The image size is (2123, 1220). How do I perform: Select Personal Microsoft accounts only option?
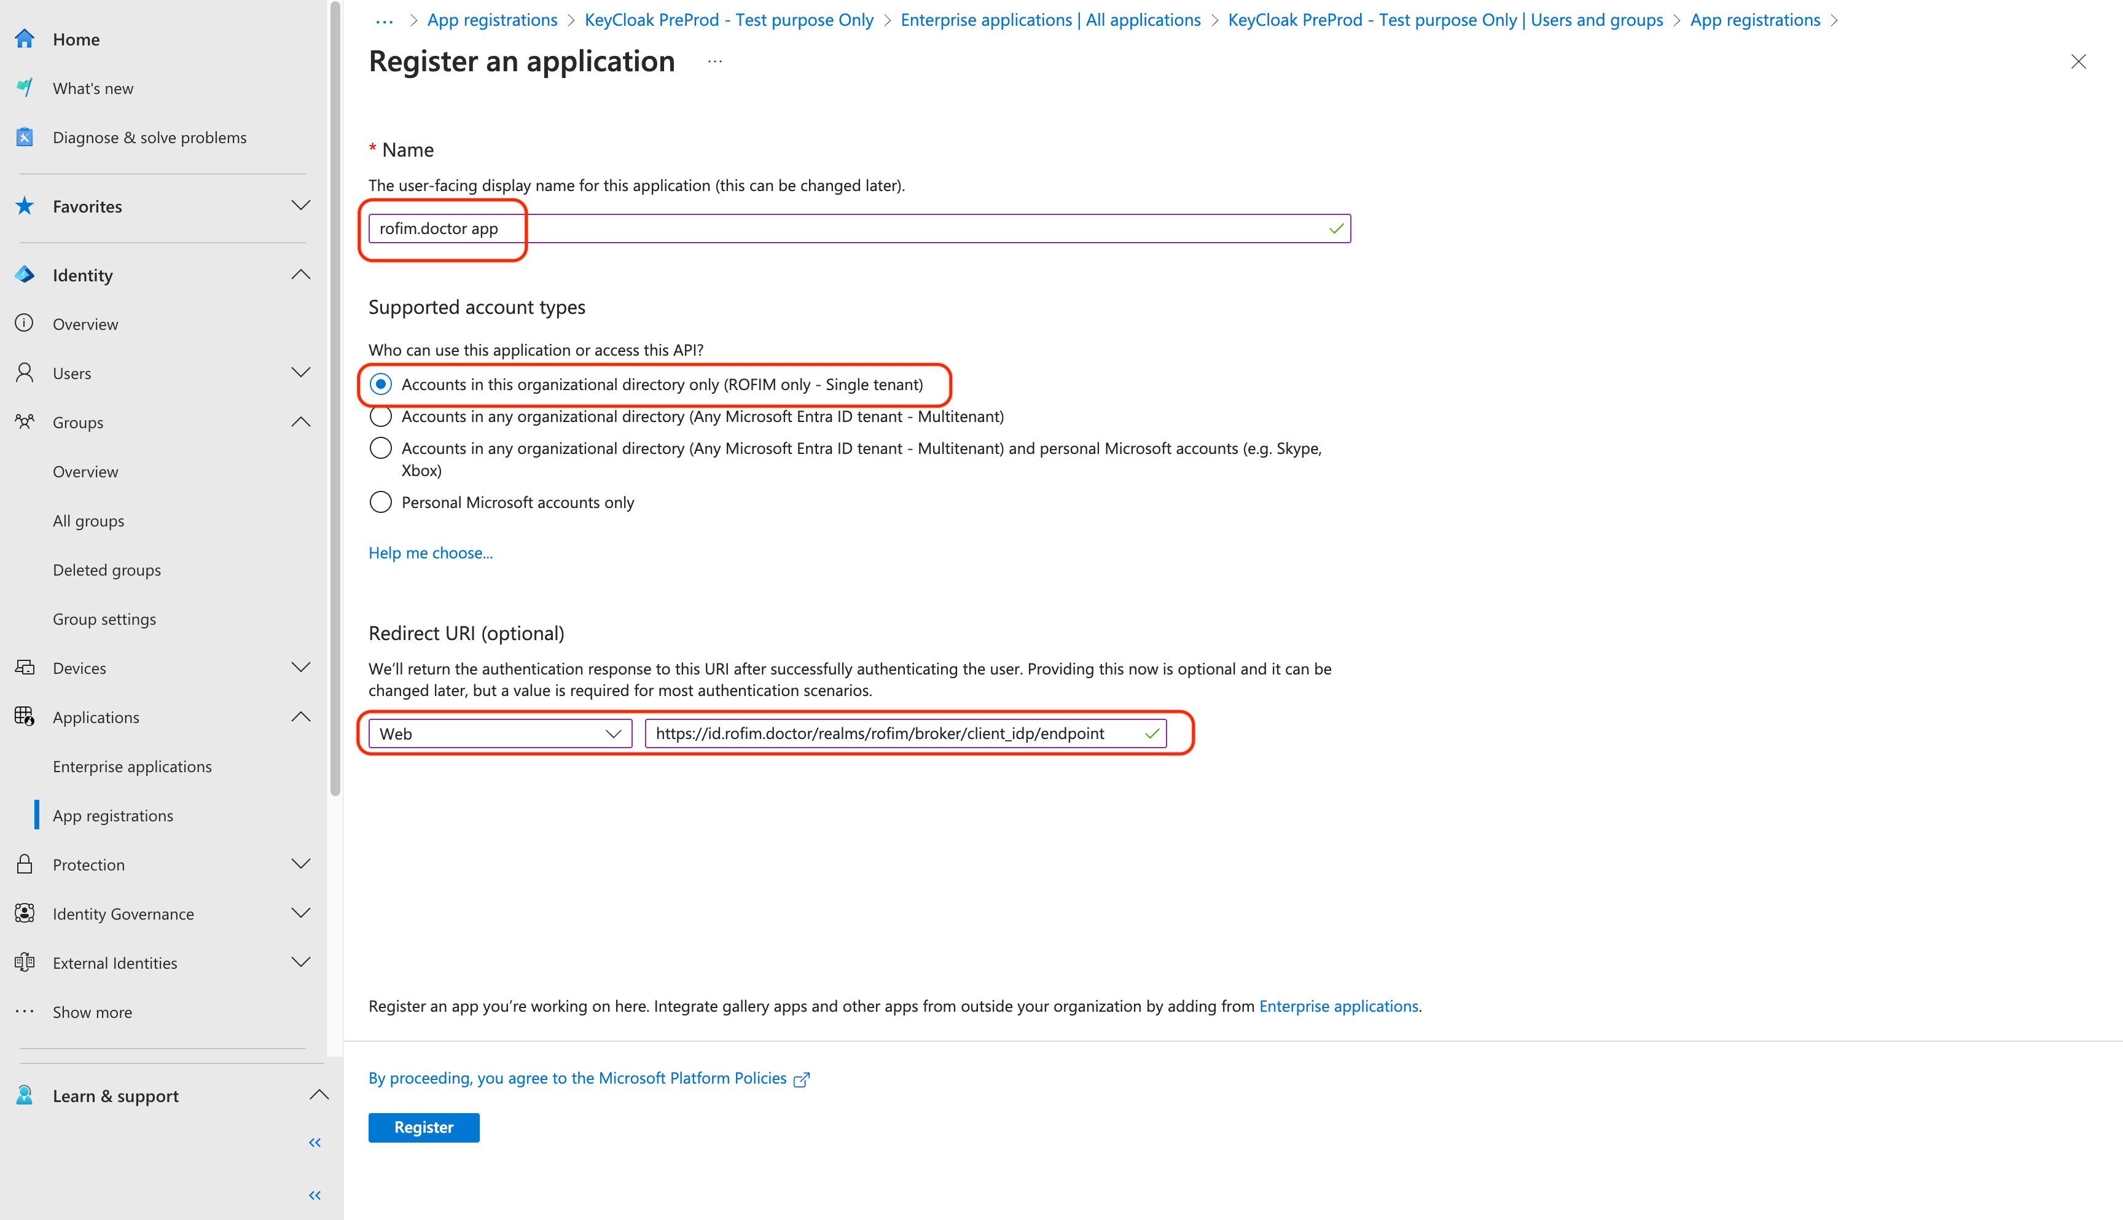[x=380, y=502]
